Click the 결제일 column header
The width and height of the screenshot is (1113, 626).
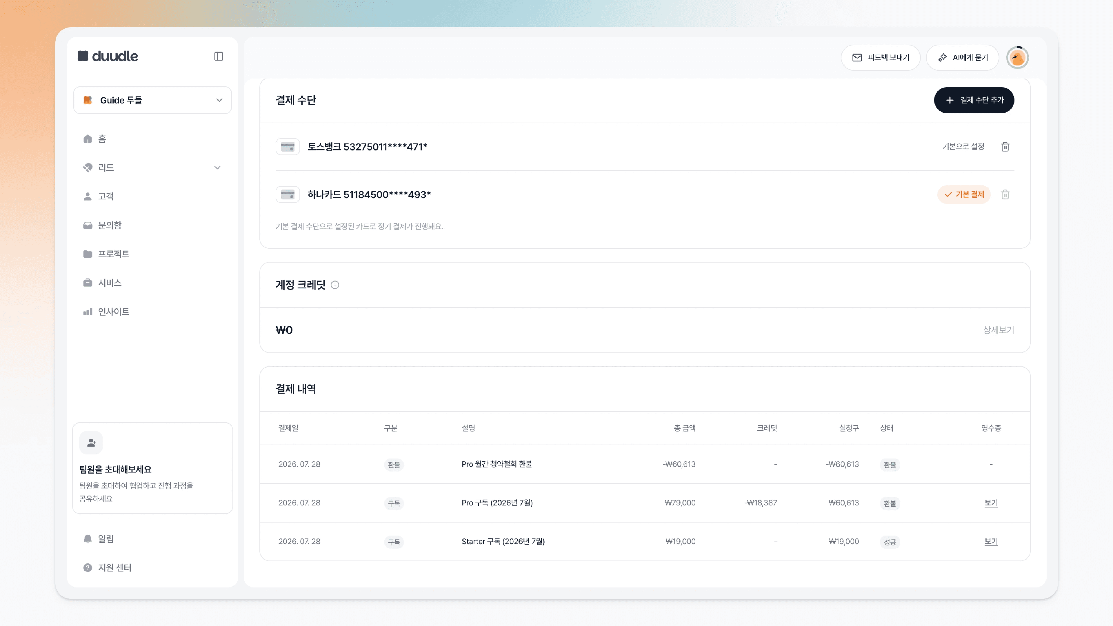288,428
